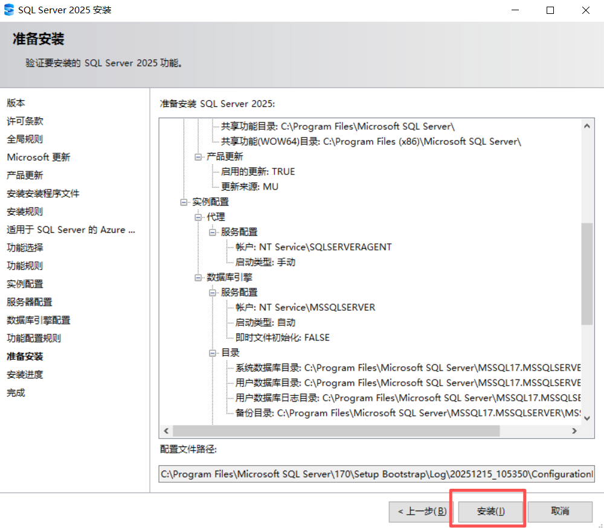Select 即时文件初始化: FALSE row
The width and height of the screenshot is (604, 528).
tap(282, 337)
